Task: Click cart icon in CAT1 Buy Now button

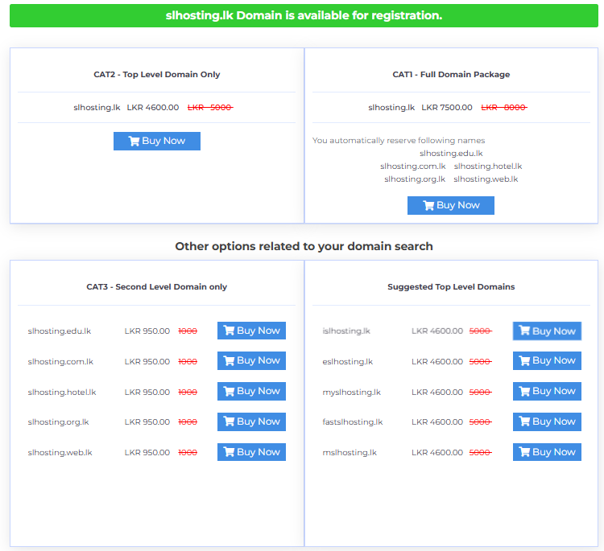Action: click(427, 205)
